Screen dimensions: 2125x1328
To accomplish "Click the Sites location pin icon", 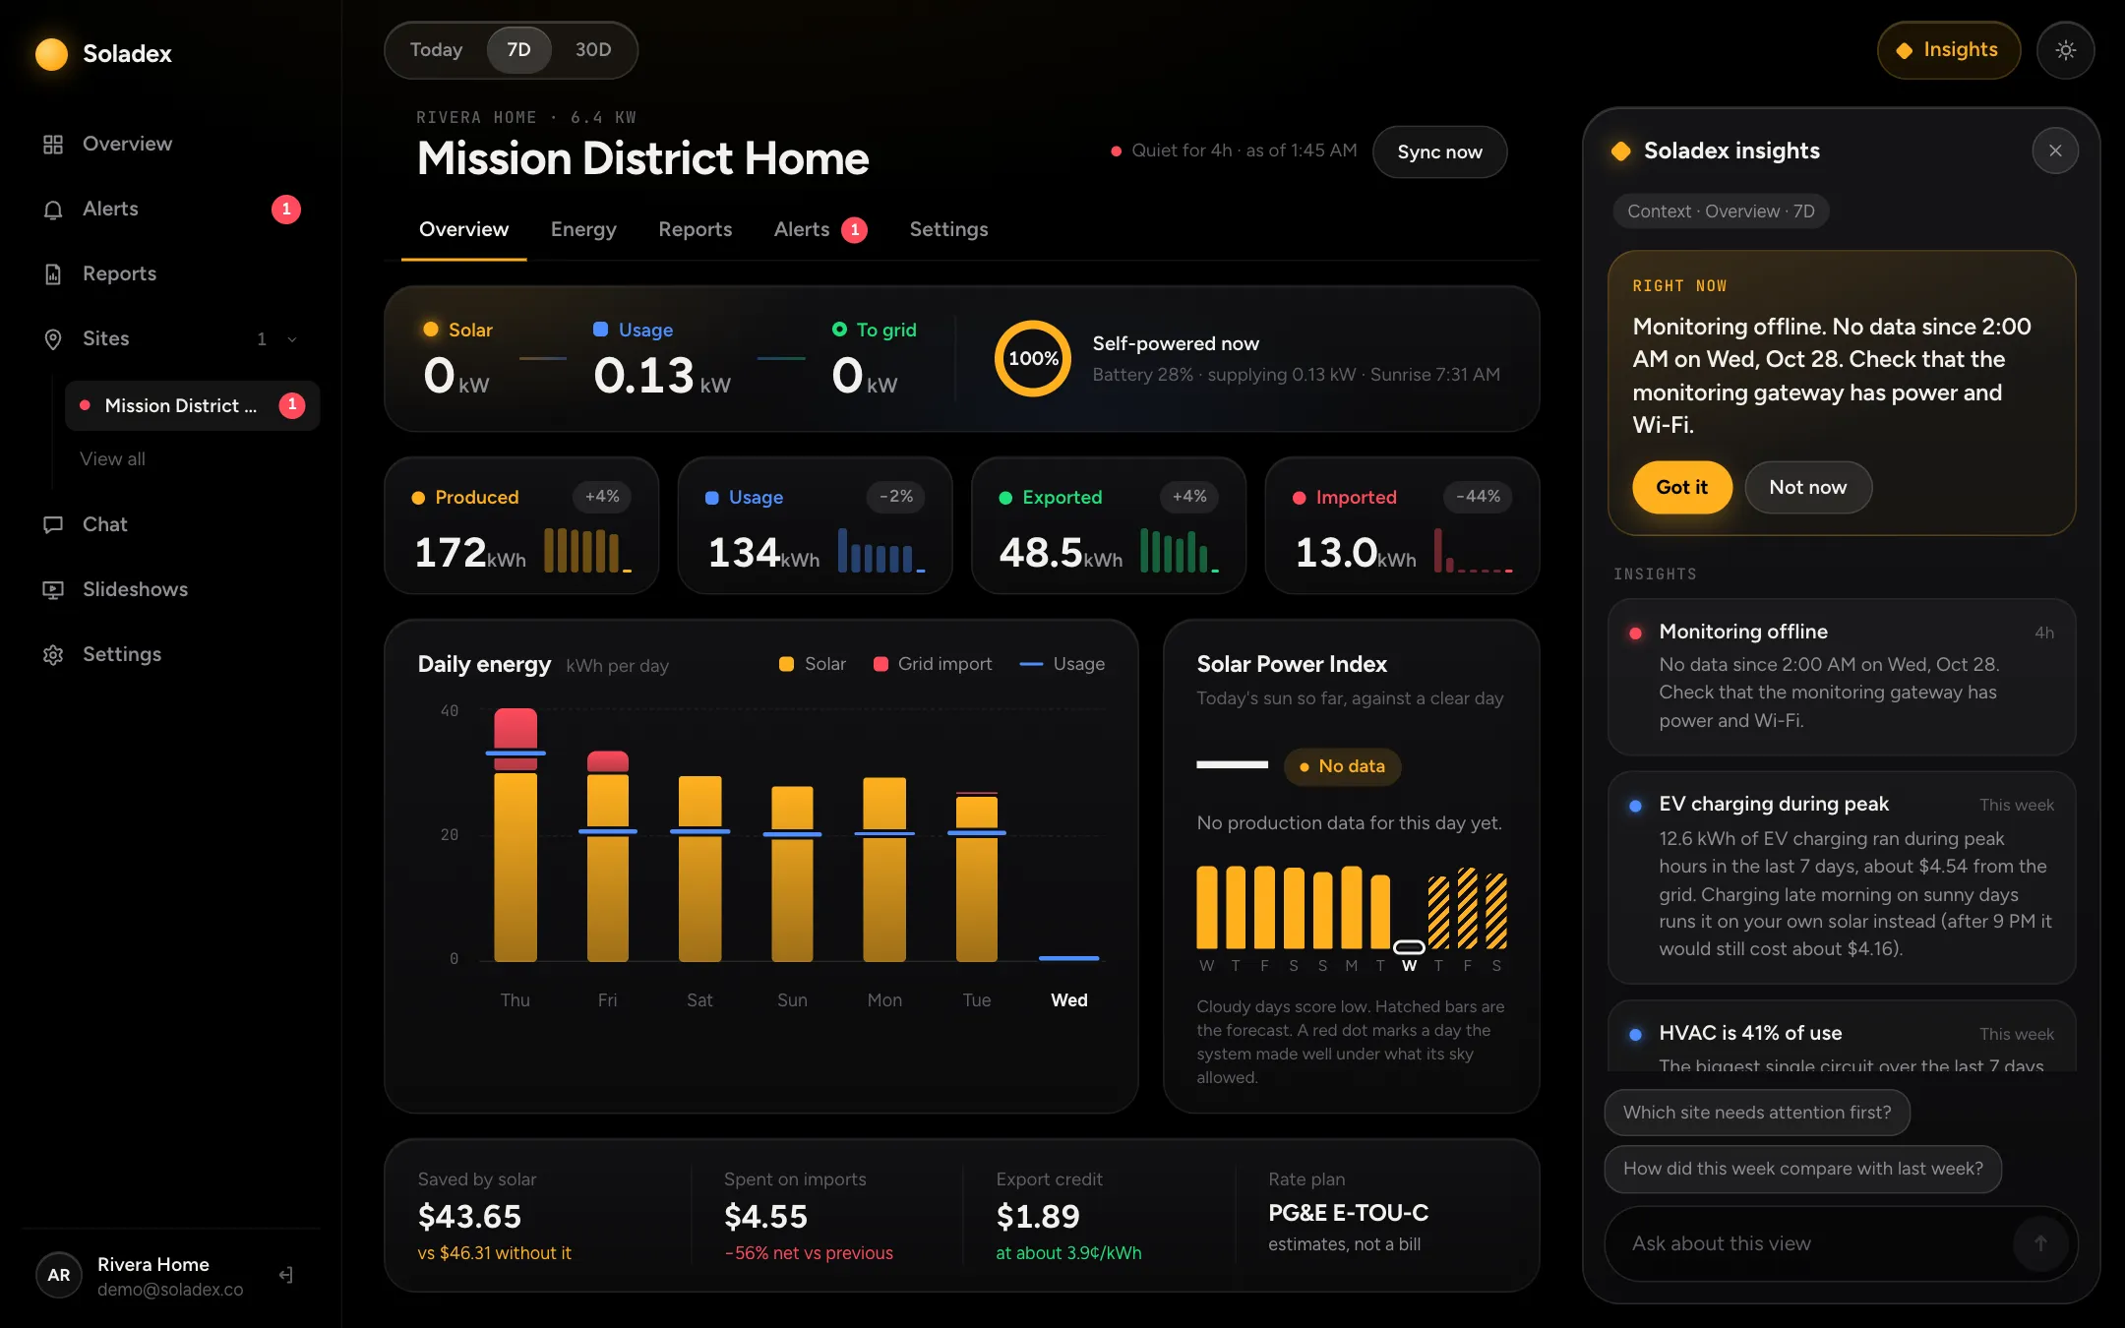I will click(x=53, y=339).
